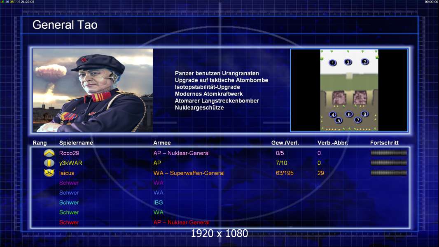Viewport: 439px width, 247px height.
Task: Click the IBG army entry
Action: point(158,202)
